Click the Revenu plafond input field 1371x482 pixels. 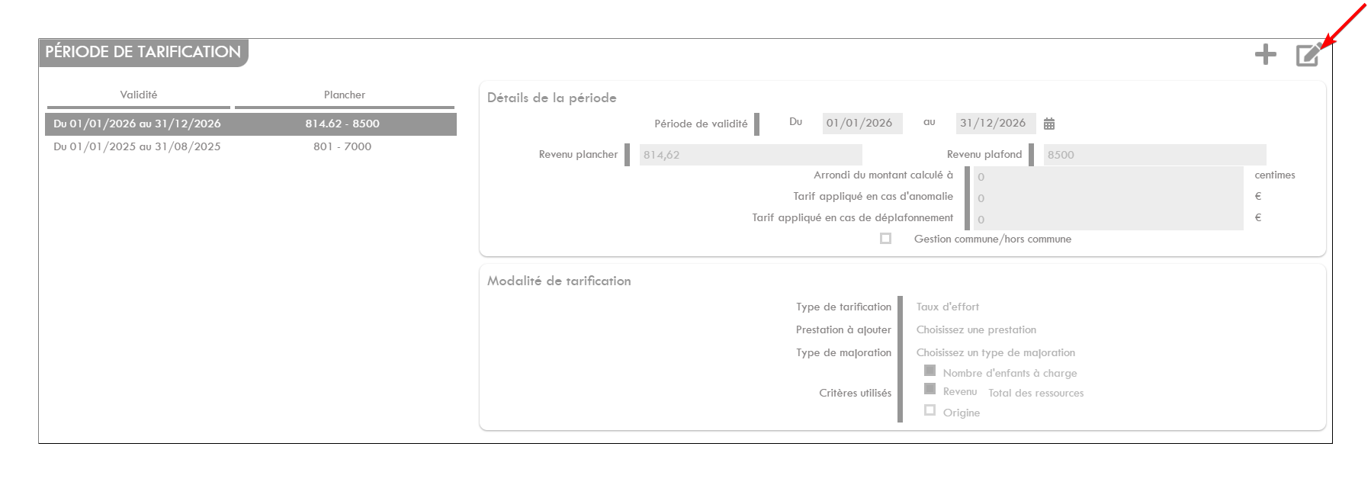(1154, 155)
